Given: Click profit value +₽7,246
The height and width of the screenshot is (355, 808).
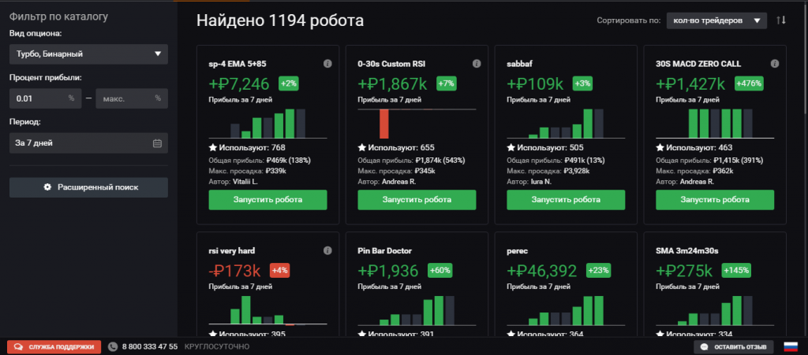Looking at the screenshot, I should click(x=240, y=83).
